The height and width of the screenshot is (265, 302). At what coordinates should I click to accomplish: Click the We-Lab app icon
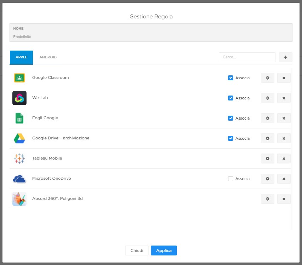coord(19,98)
